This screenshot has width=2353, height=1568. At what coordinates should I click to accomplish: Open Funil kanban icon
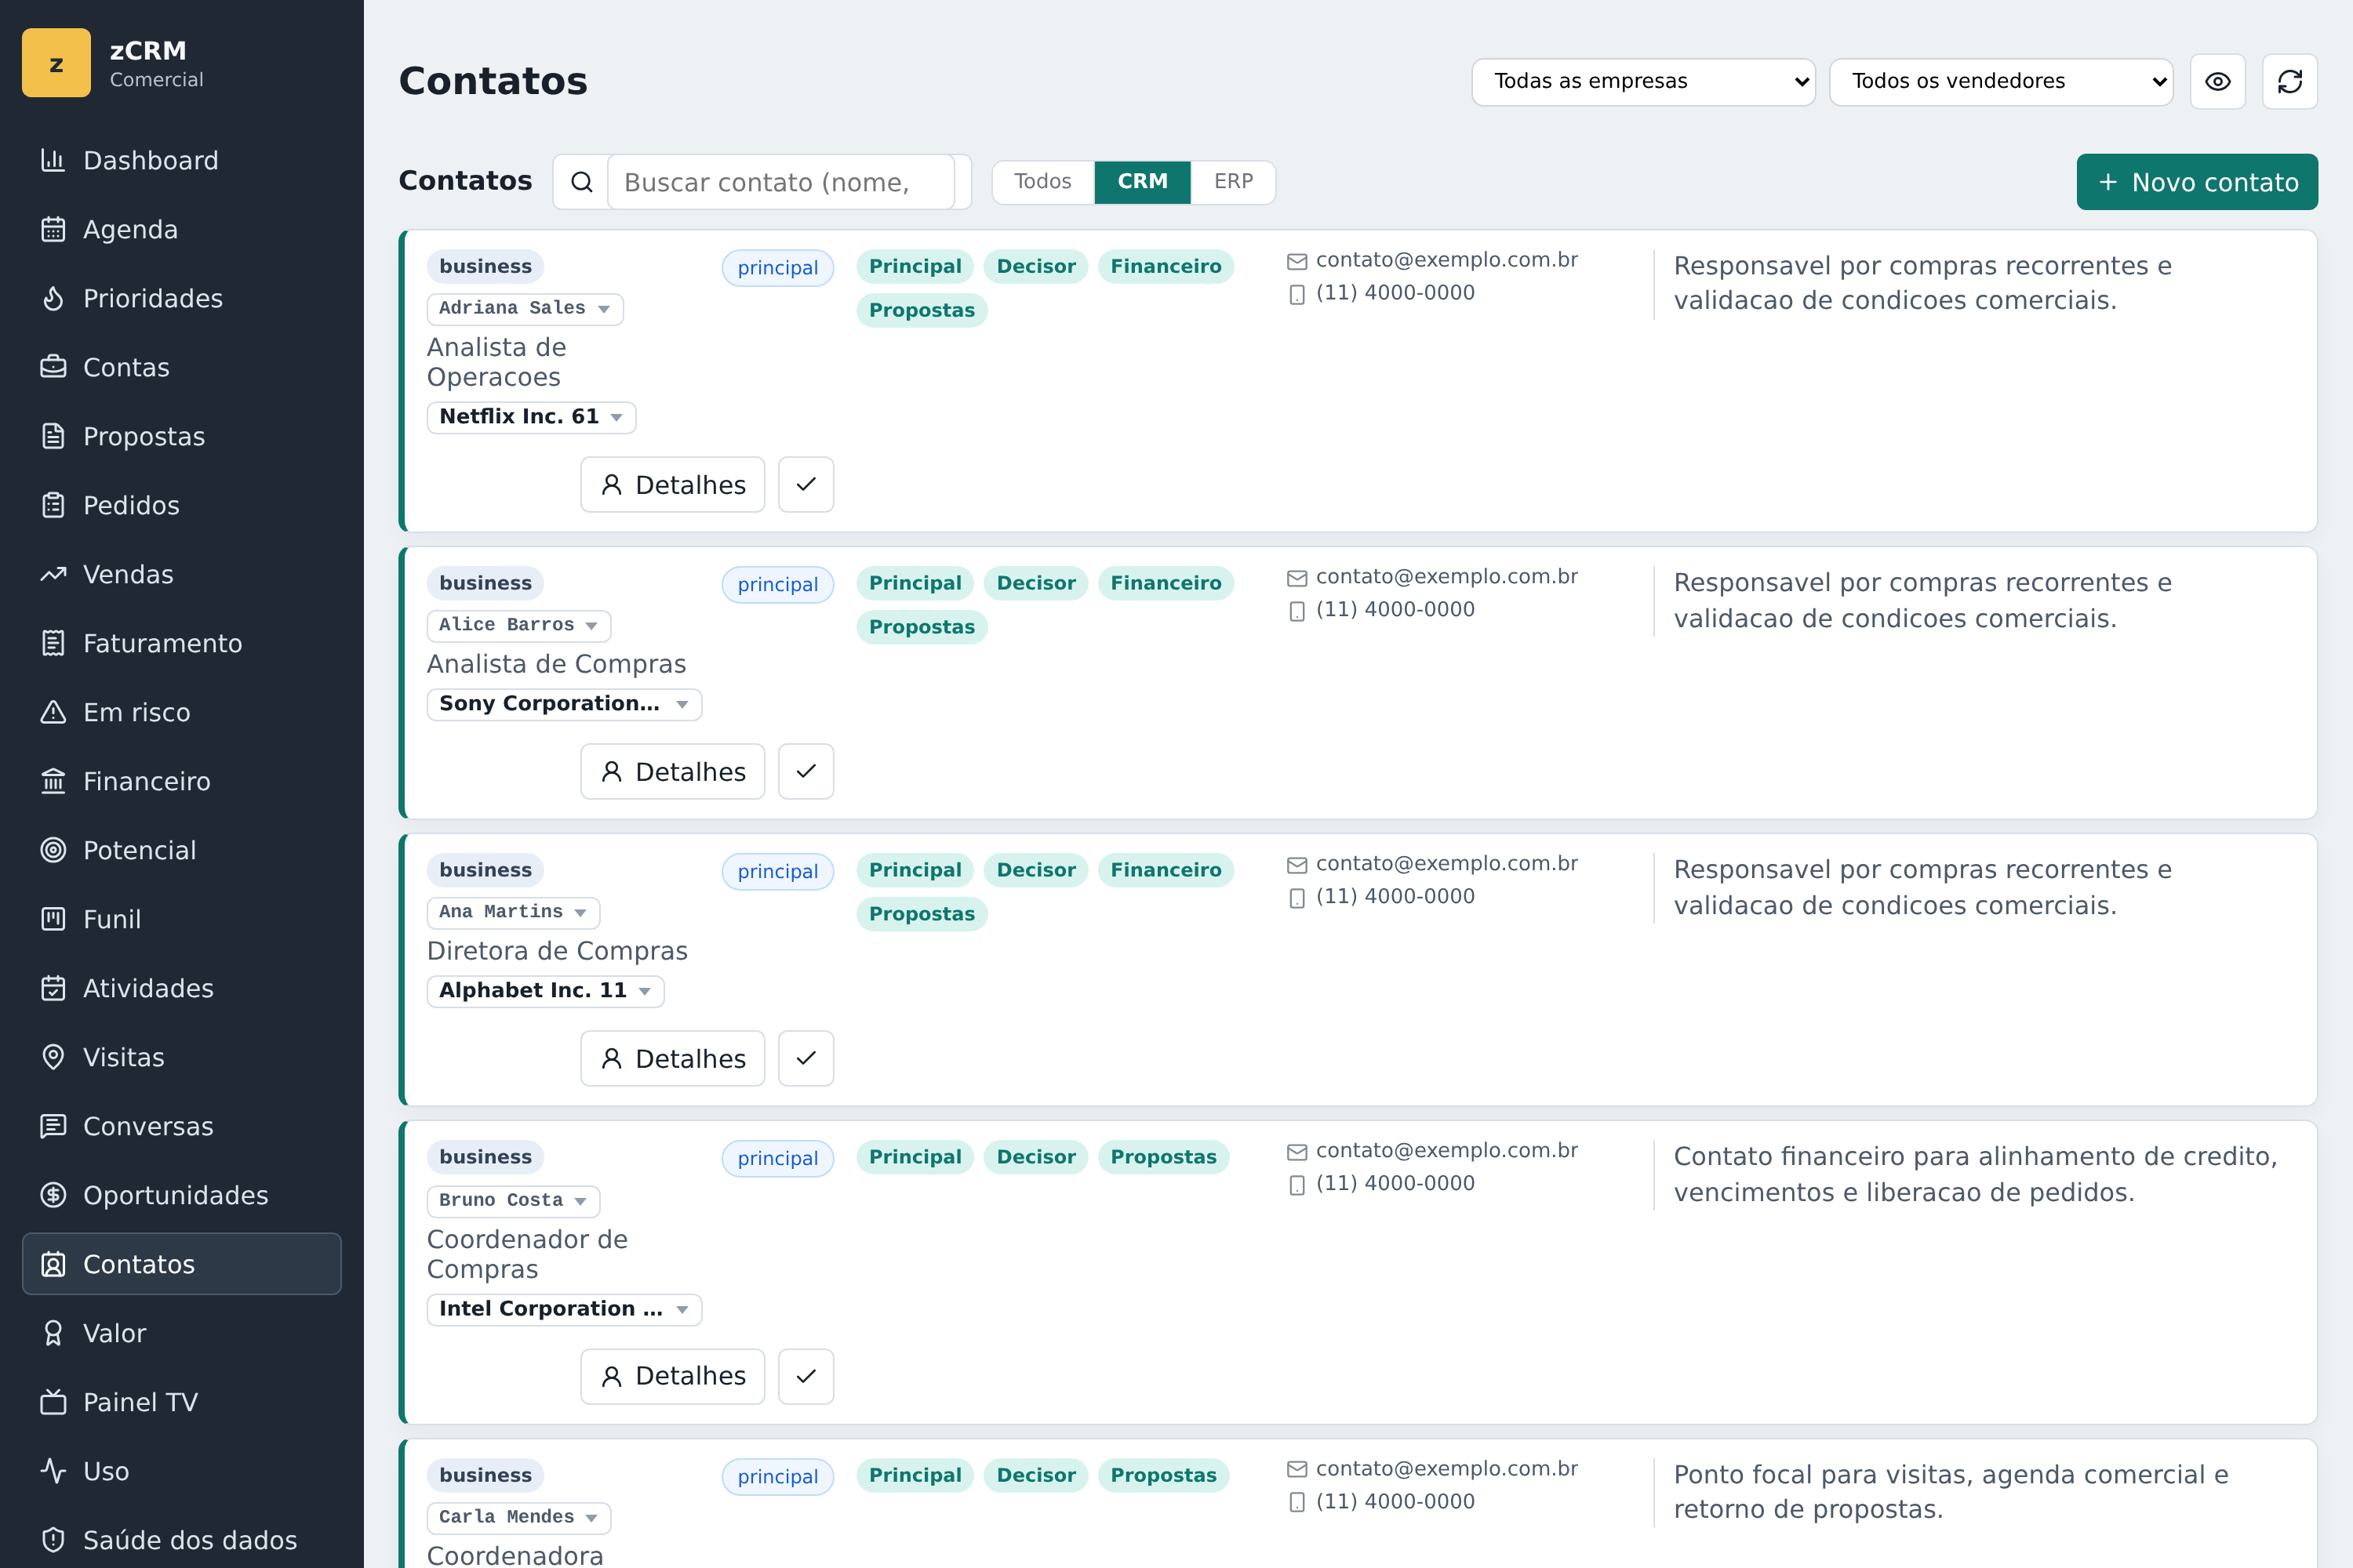(x=53, y=919)
